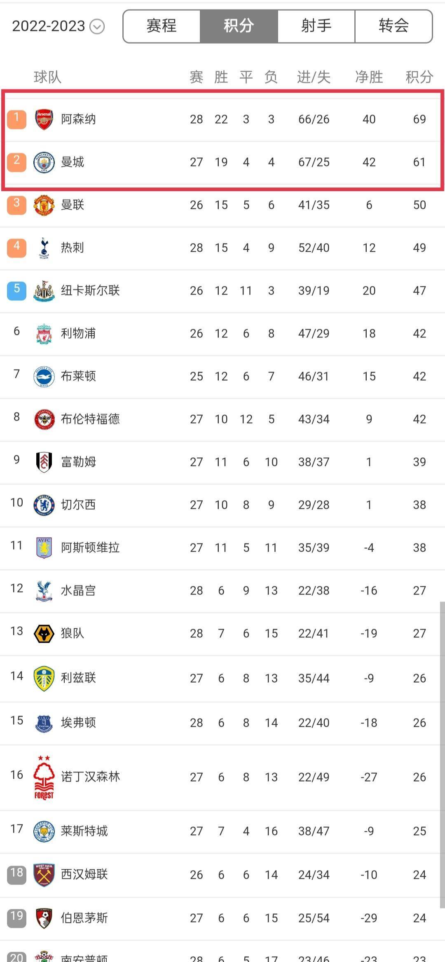The image size is (445, 962).
Task: Open team name 阿斯顿维拉
Action: coord(90,548)
